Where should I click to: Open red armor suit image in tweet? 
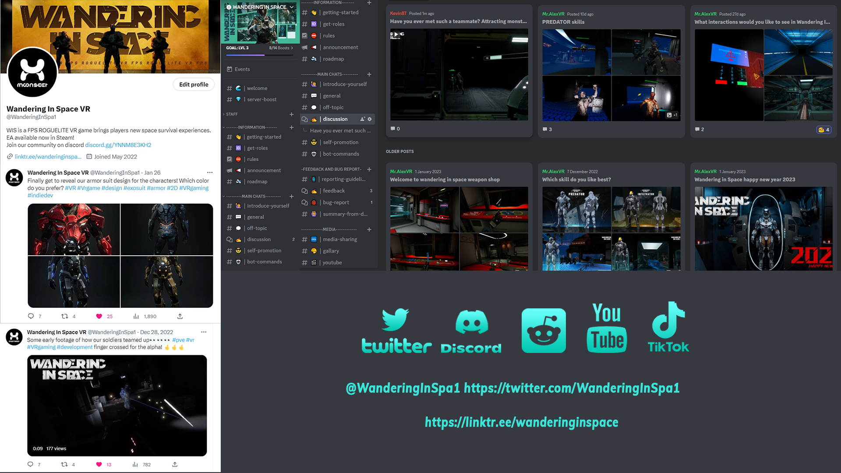[x=74, y=229]
